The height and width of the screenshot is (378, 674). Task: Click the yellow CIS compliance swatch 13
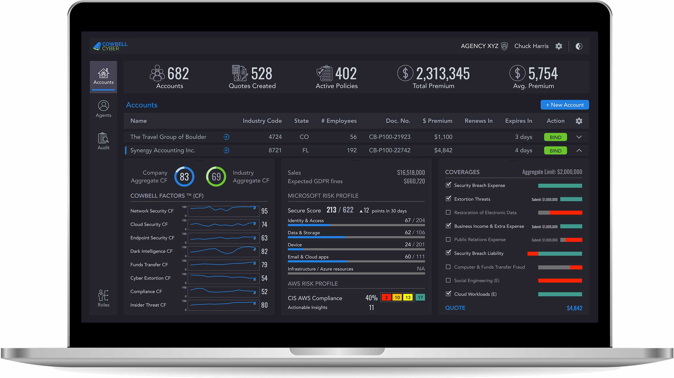[x=408, y=297]
